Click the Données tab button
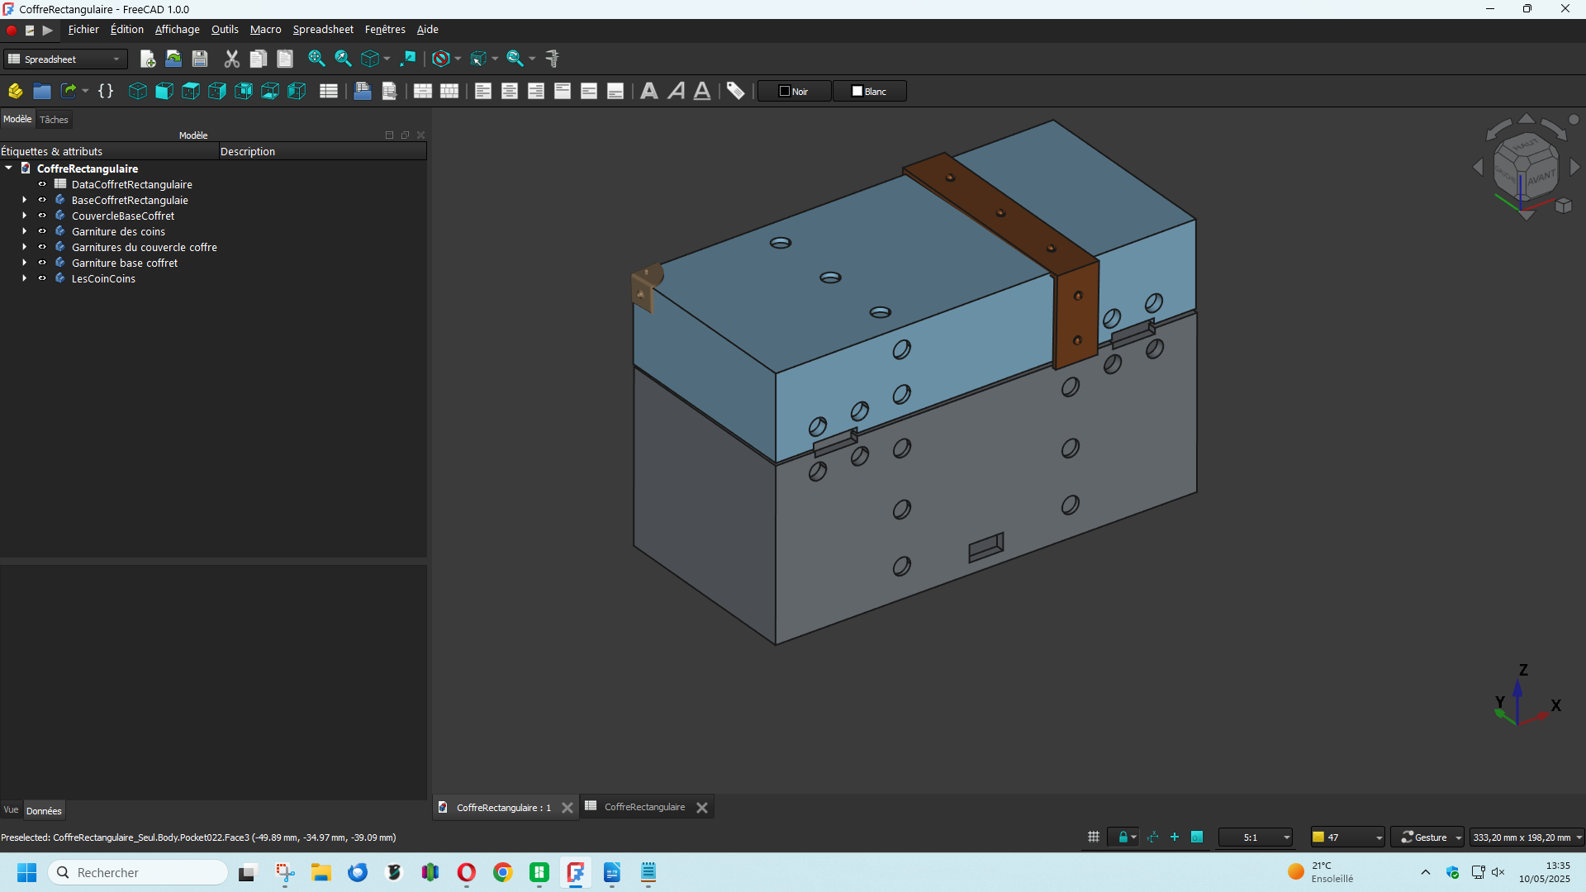 (x=44, y=810)
